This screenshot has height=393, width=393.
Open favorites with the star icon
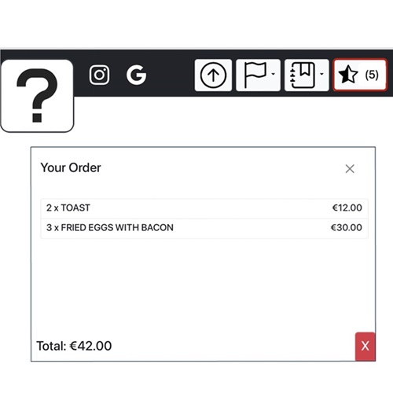coord(348,75)
